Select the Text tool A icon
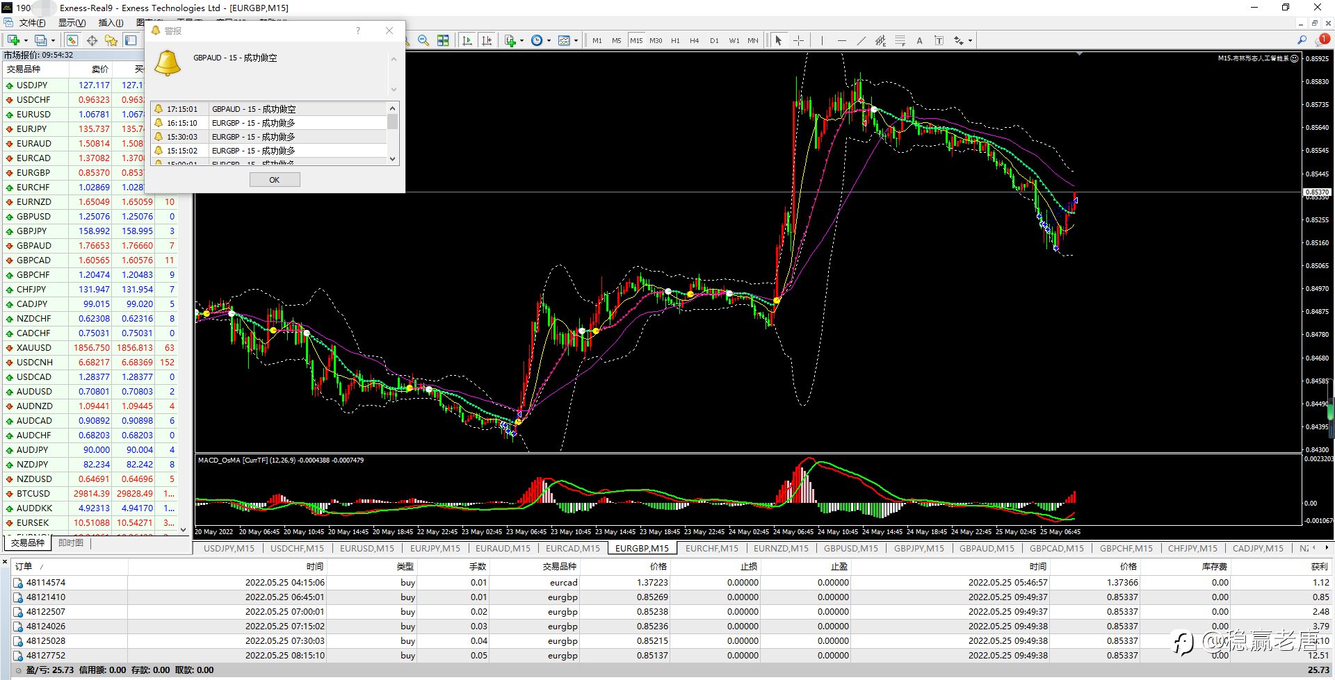Viewport: 1335px width, 680px height. (919, 40)
